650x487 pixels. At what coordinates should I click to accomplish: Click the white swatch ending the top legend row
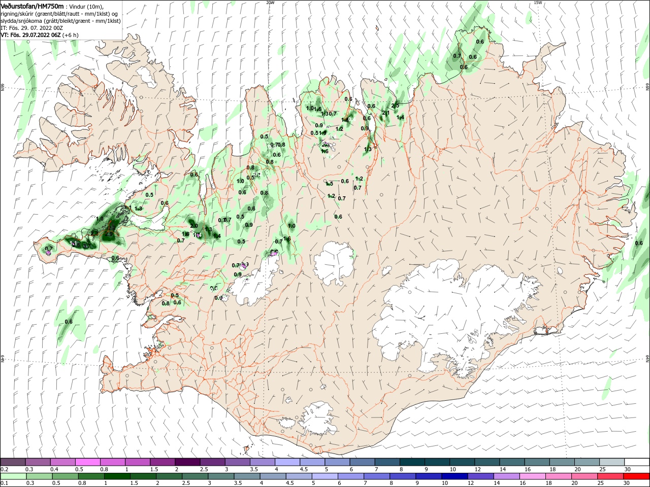coord(637,462)
